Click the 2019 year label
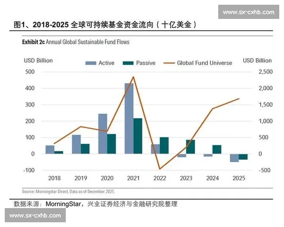Image resolution: width=284 pixels, height=227 pixels. coord(81,178)
